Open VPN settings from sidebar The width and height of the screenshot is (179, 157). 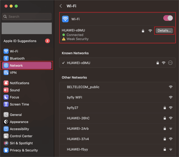[x=27, y=73]
